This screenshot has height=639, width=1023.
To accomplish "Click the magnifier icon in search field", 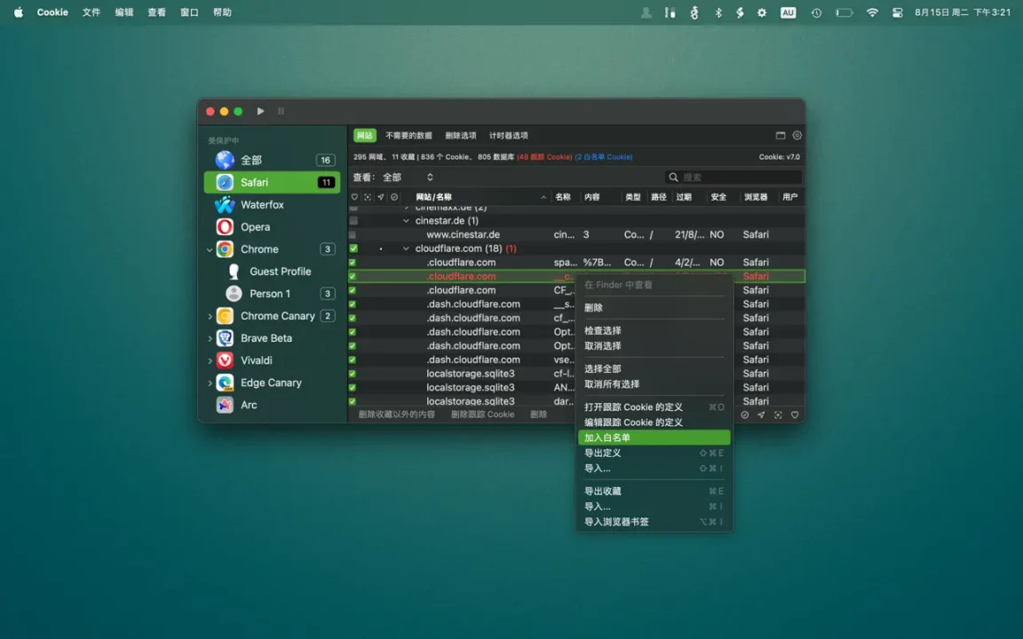I will [x=673, y=177].
